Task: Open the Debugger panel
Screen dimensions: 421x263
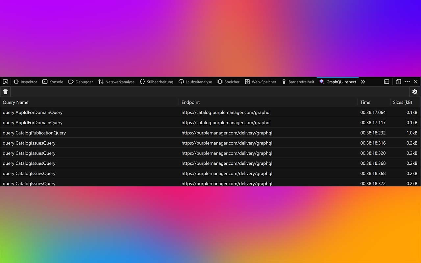Action: pos(81,82)
